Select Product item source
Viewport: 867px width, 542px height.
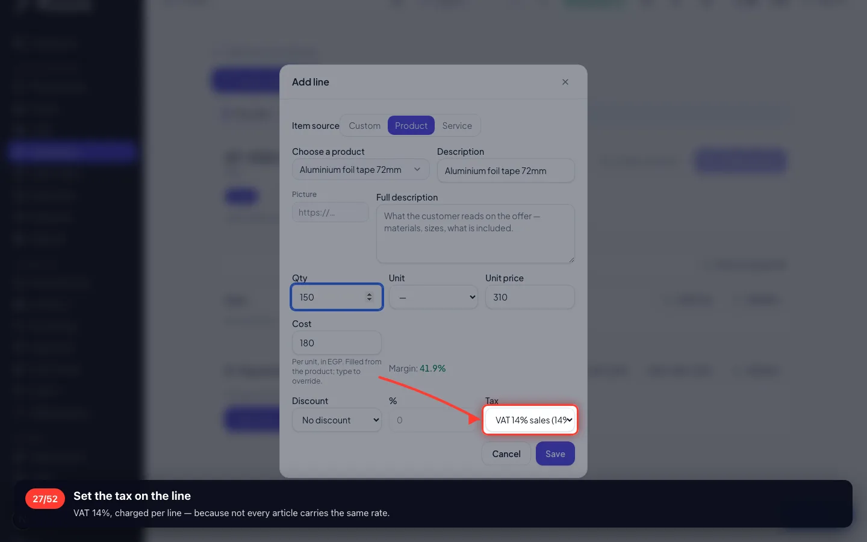pyautogui.click(x=411, y=126)
